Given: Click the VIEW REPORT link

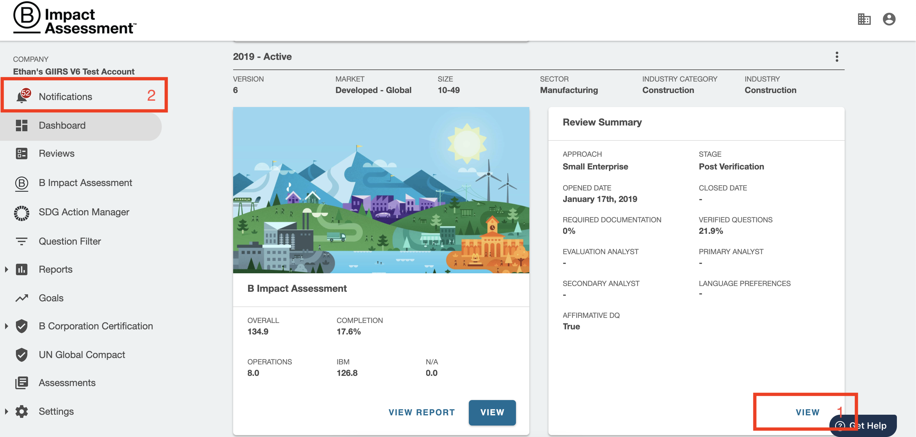Looking at the screenshot, I should click(x=421, y=412).
